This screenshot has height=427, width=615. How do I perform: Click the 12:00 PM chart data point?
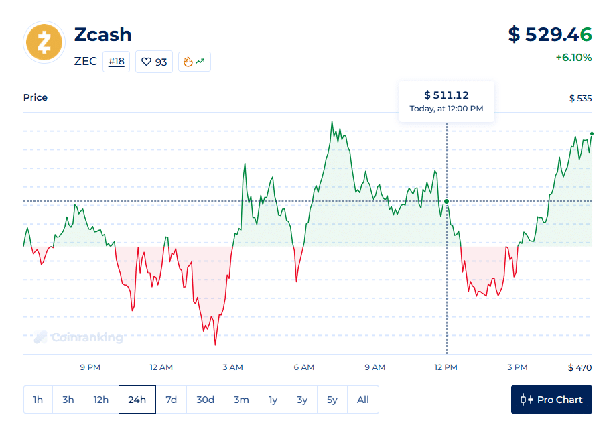click(x=447, y=201)
